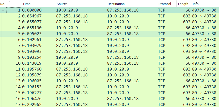Select packet 7 with length 692

(x=109, y=46)
